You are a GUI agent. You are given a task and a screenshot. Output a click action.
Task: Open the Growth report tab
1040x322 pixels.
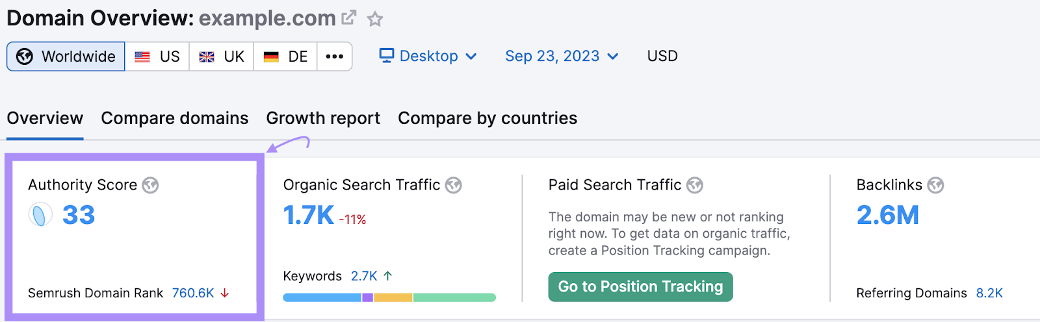pyautogui.click(x=323, y=118)
